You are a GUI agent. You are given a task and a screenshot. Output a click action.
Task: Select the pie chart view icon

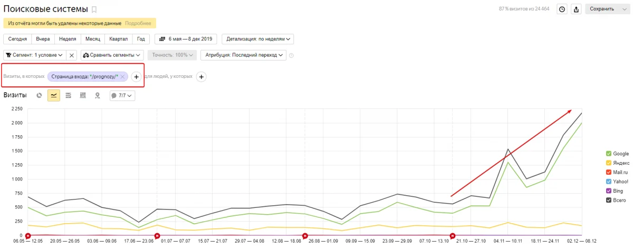tap(39, 95)
